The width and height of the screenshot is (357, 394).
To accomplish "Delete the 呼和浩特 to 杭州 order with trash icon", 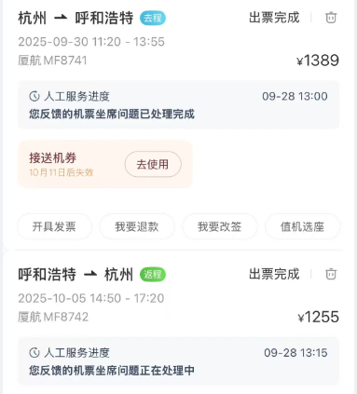I will pyautogui.click(x=331, y=274).
